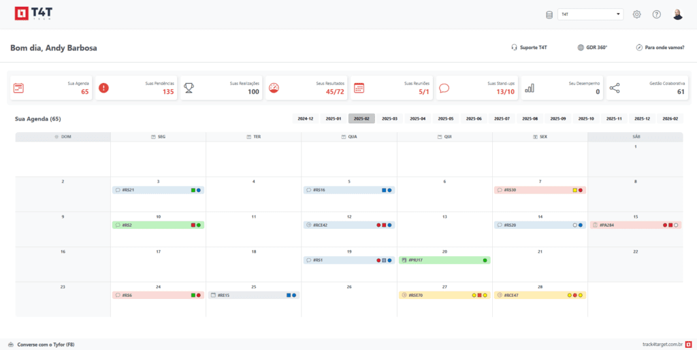Open Converse com o Tyfor chat

41,345
